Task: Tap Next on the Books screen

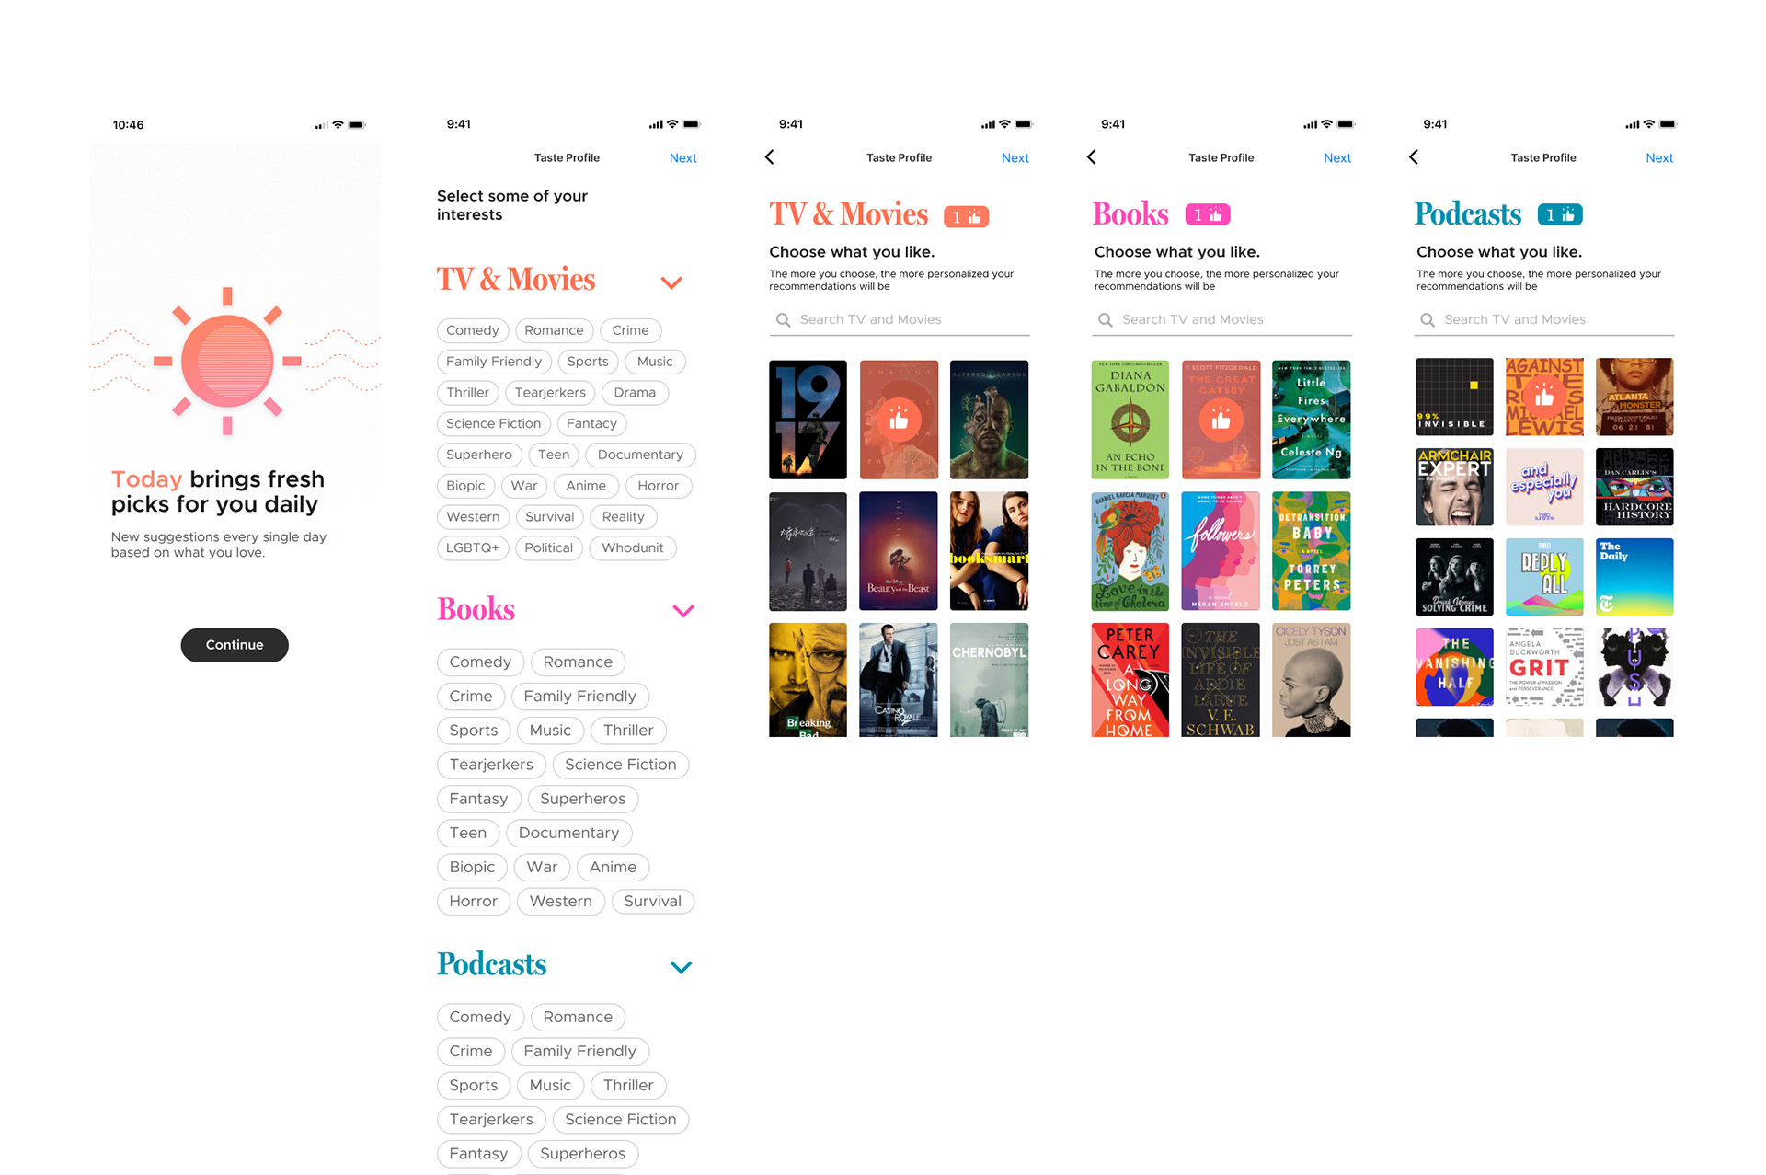Action: coord(1337,158)
